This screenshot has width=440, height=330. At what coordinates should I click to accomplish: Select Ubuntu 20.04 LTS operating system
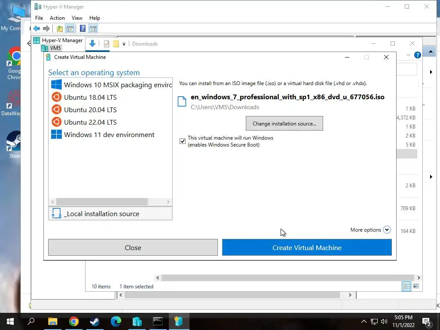click(x=110, y=110)
